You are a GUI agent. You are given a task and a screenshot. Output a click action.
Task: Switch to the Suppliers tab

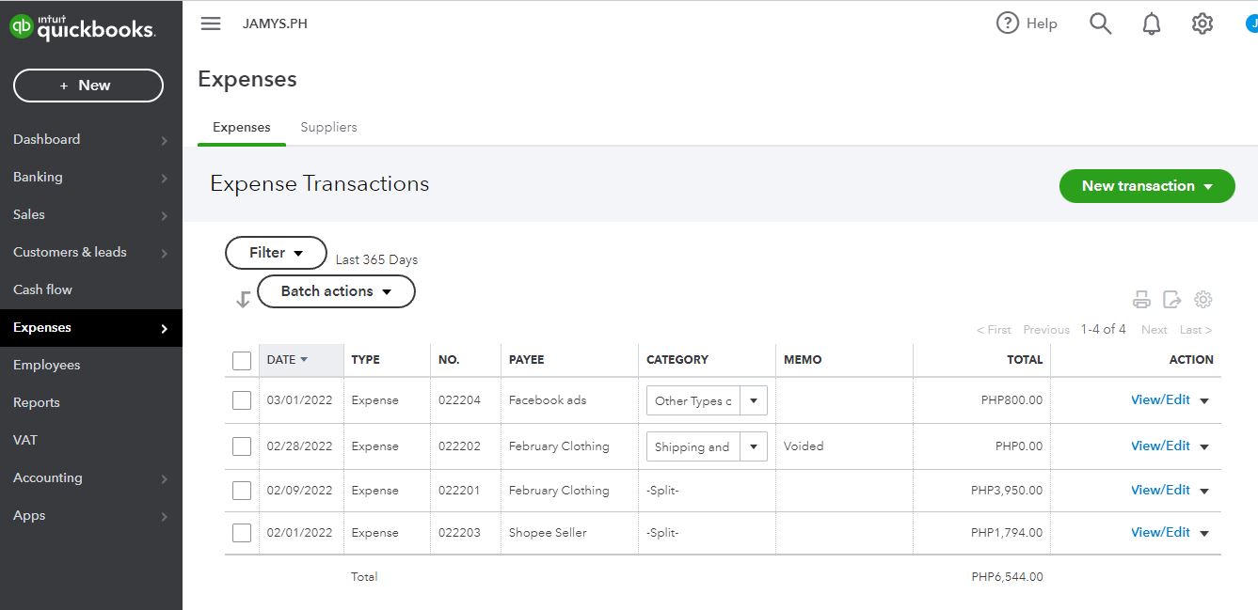[328, 127]
